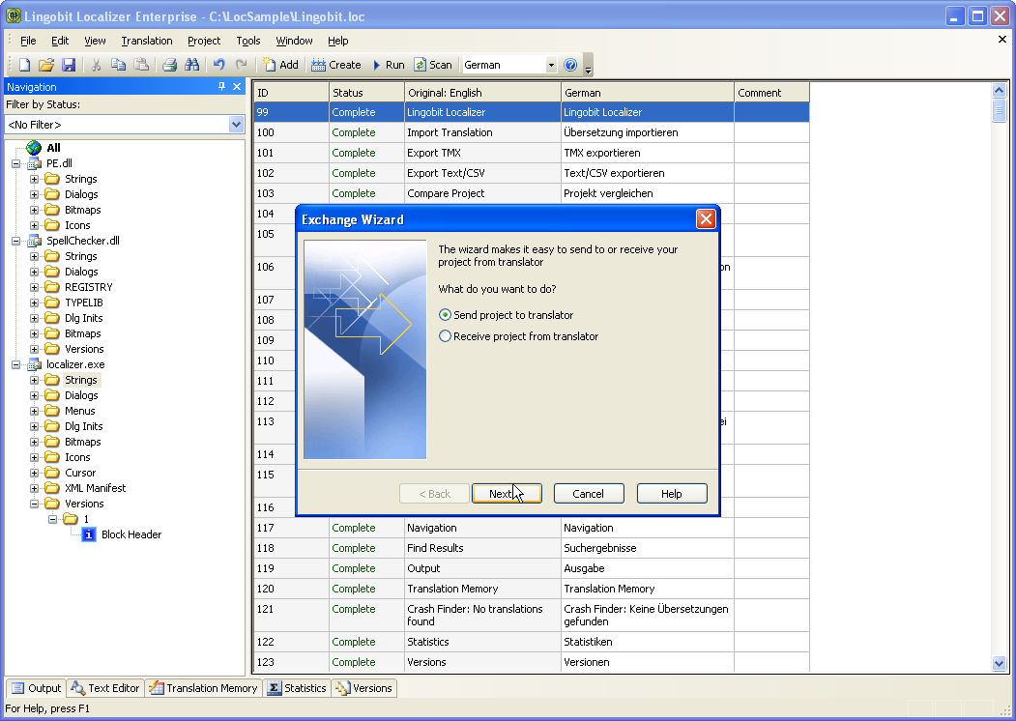Image resolution: width=1016 pixels, height=721 pixels.
Task: Click the table's scroll down arrow
Action: pyautogui.click(x=999, y=663)
